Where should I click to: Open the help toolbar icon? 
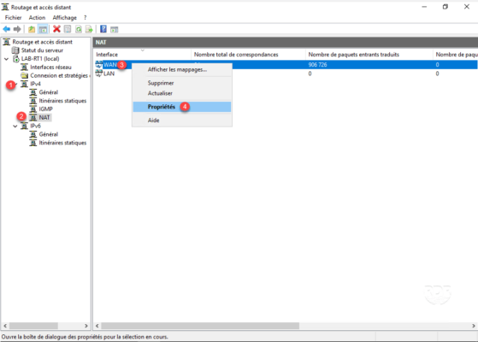[103, 29]
